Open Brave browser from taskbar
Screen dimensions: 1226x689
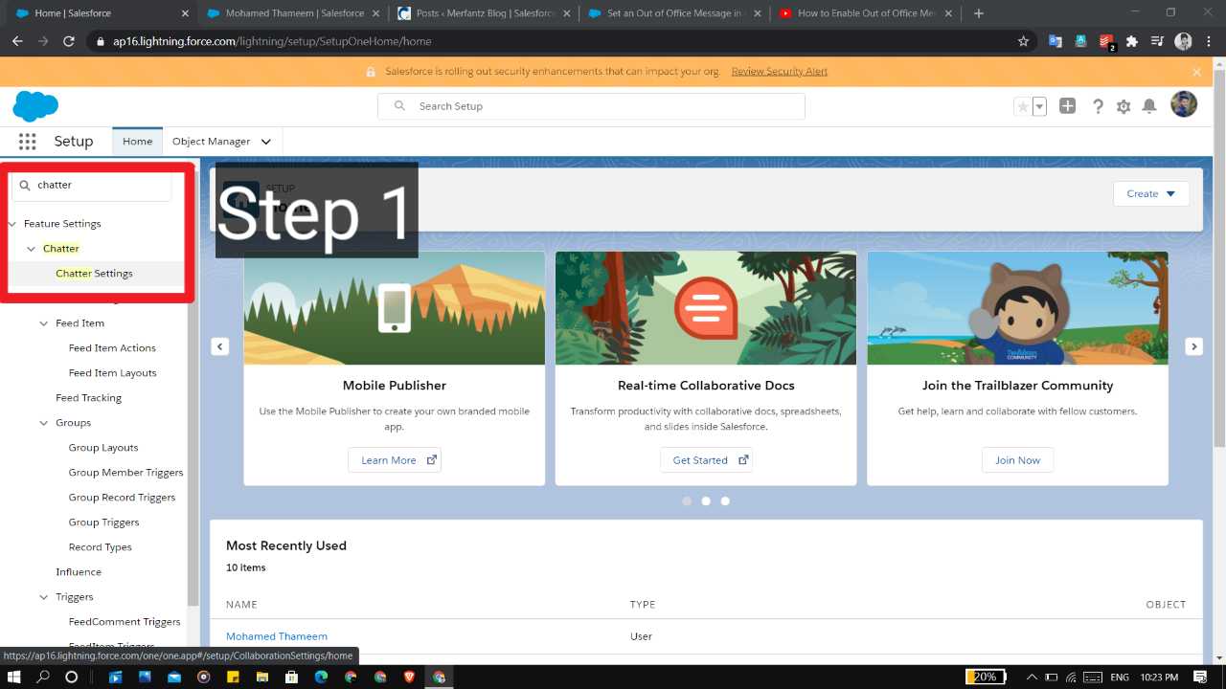pyautogui.click(x=410, y=677)
